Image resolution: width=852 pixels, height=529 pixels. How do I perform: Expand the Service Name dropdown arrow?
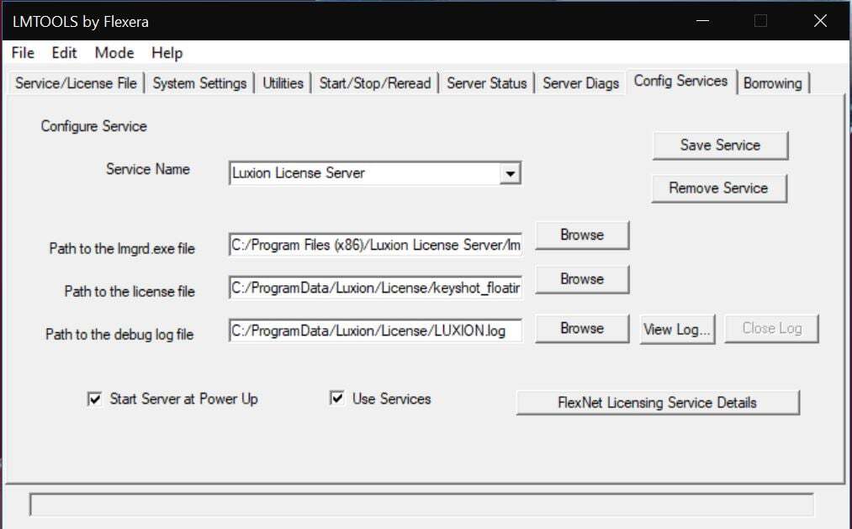click(x=511, y=173)
